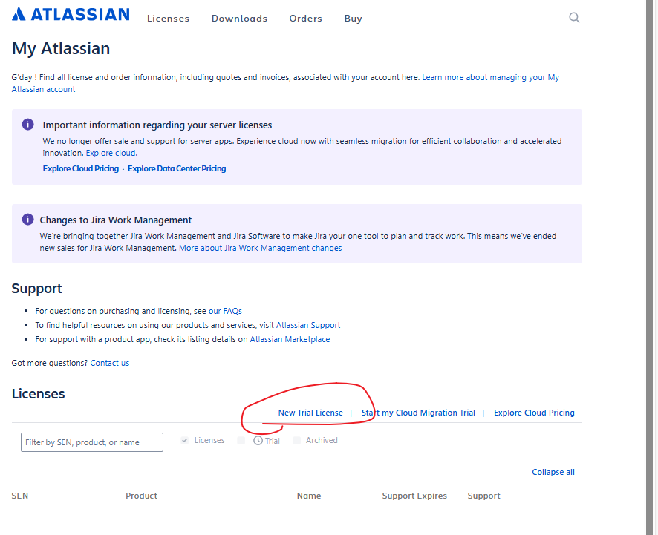658x535 pixels.
Task: Click info icon beside server licenses notice
Action: pyautogui.click(x=27, y=125)
